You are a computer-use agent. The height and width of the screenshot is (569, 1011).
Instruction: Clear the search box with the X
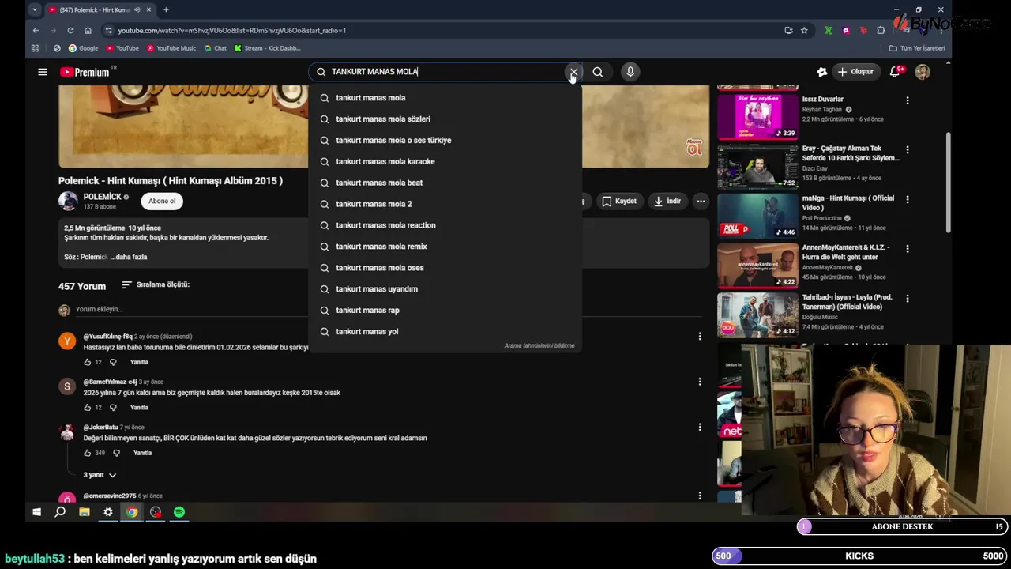pos(574,72)
